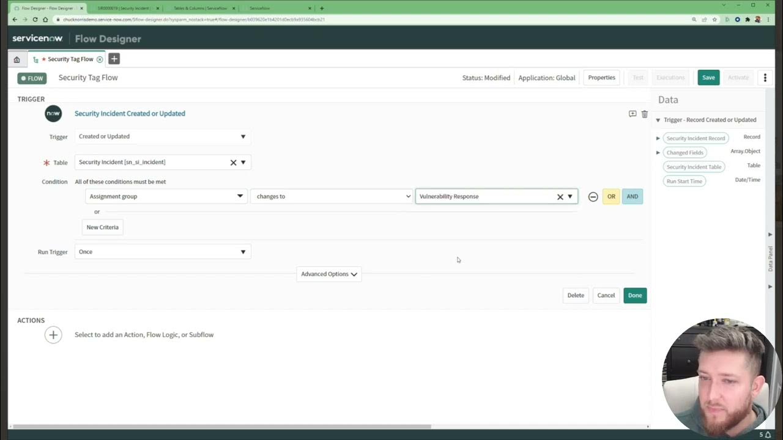
Task: Open the Vulnerability Response value dropdown arrow
Action: pos(570,197)
